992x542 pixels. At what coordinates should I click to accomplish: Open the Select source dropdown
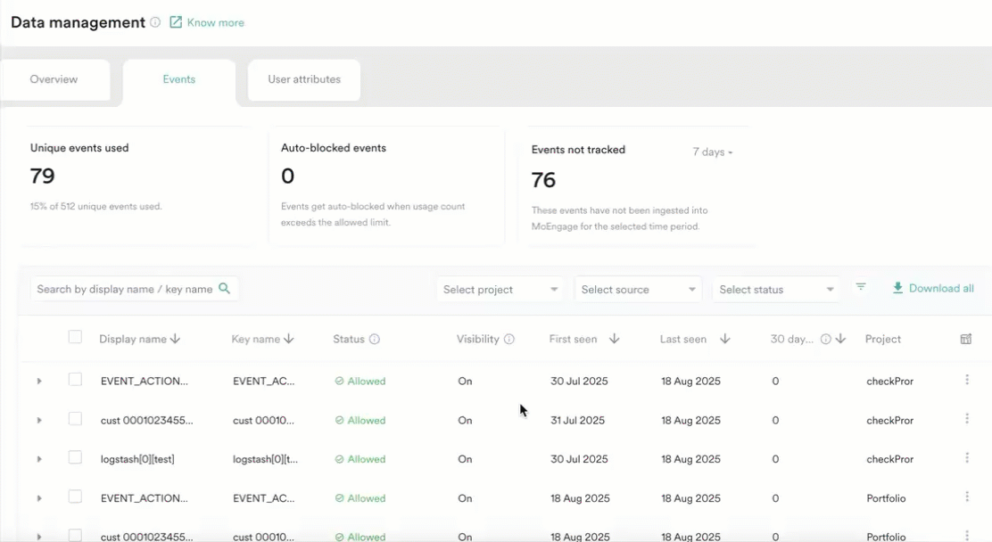point(638,290)
